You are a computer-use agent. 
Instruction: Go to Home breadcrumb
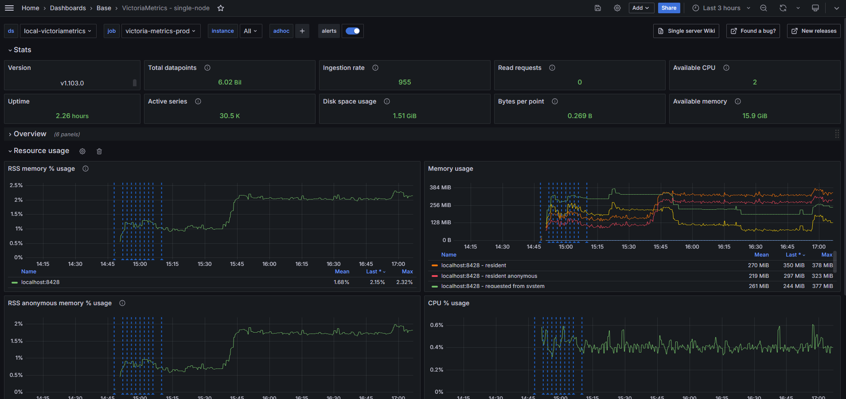coord(30,8)
